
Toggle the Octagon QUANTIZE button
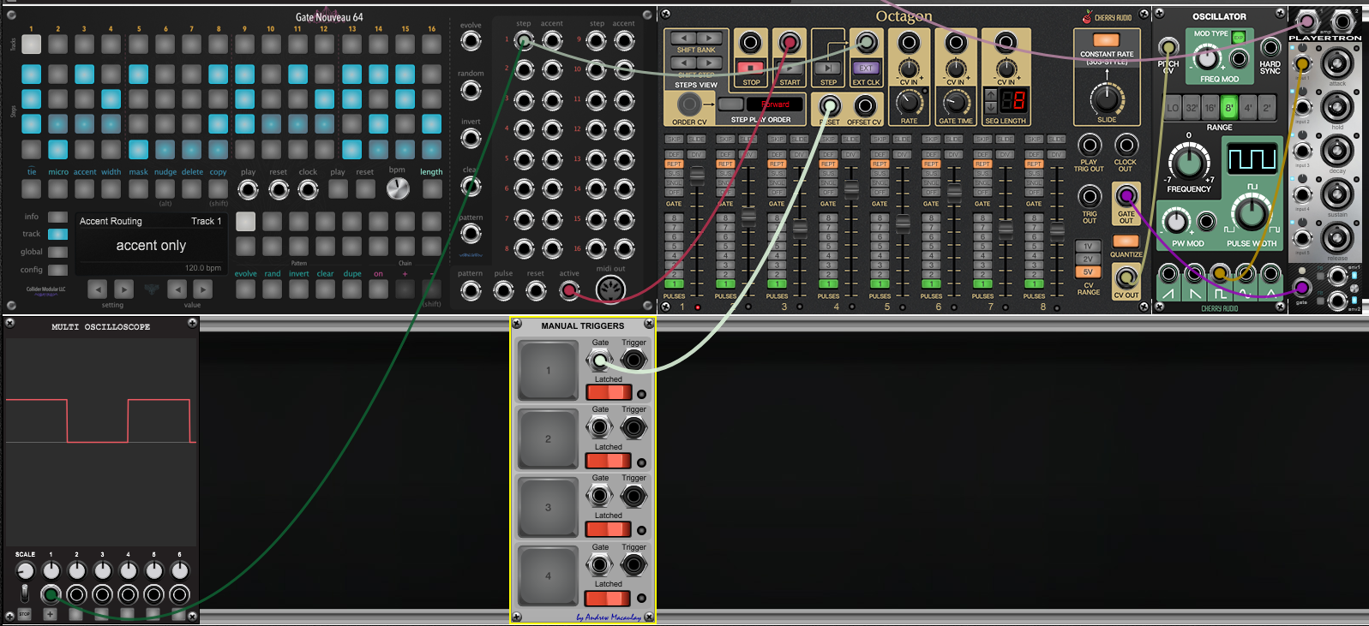1126,241
